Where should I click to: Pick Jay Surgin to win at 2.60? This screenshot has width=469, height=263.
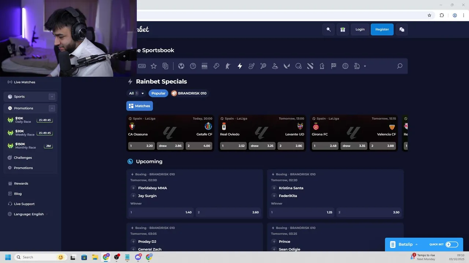(x=228, y=212)
